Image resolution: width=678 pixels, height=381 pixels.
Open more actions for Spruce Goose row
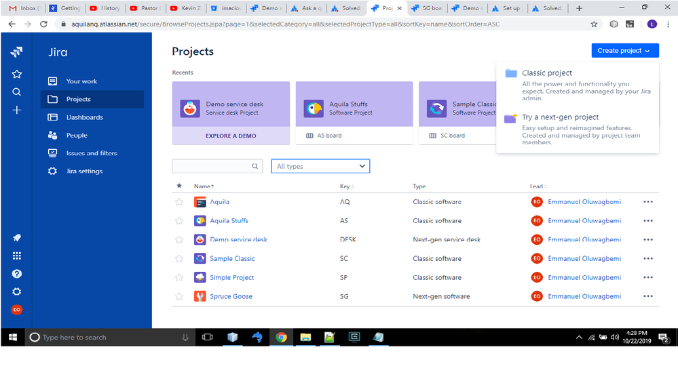point(647,296)
